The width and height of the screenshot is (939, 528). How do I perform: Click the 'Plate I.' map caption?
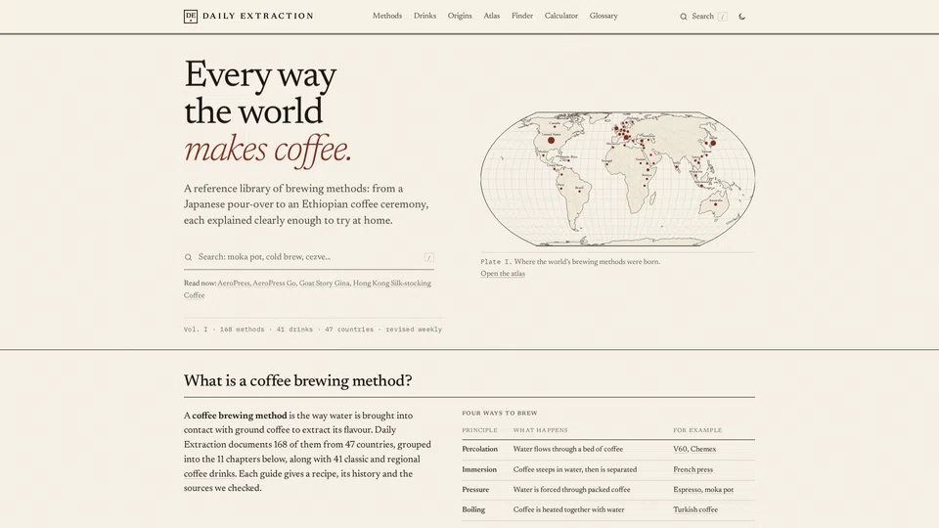tap(570, 262)
